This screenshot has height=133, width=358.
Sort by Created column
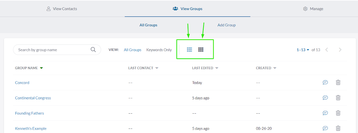[x=266, y=68]
